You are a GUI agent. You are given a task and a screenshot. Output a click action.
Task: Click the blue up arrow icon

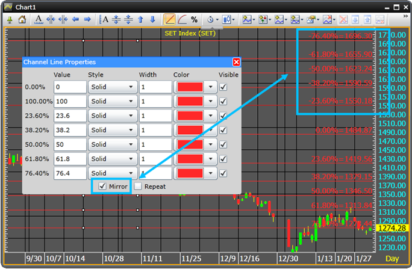(x=140, y=19)
